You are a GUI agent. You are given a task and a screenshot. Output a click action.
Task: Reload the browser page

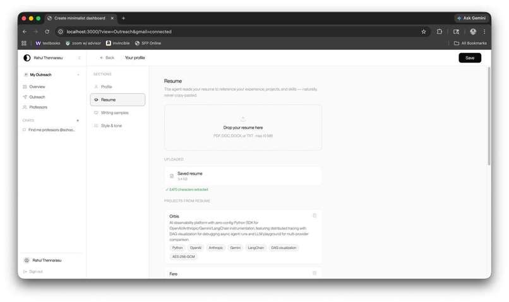[47, 32]
